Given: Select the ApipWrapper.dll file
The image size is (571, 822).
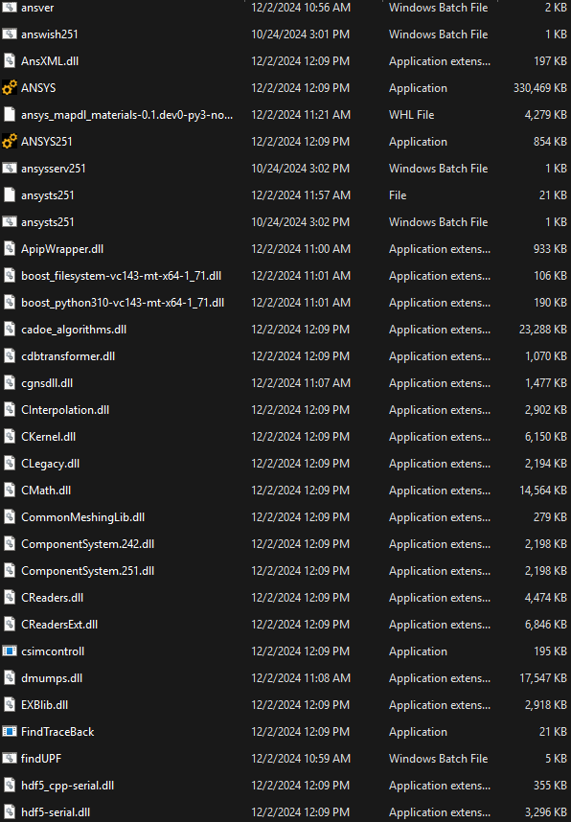Looking at the screenshot, I should tap(62, 248).
